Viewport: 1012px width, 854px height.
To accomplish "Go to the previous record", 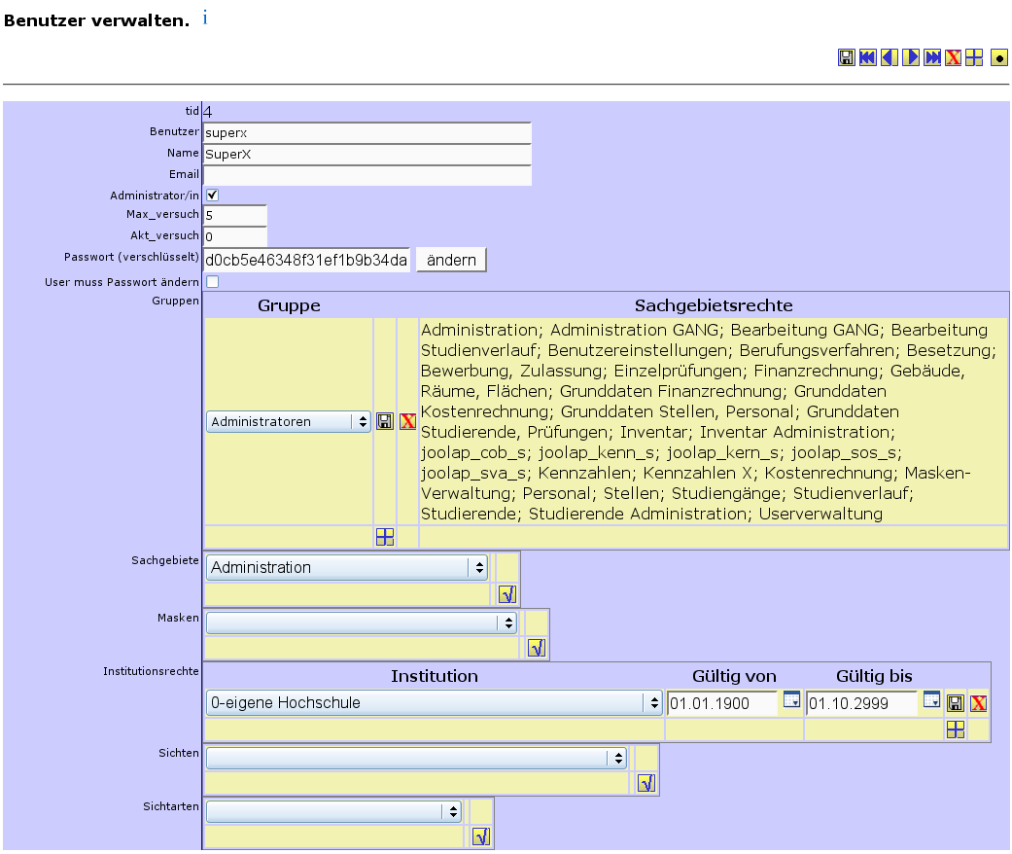I will (890, 58).
